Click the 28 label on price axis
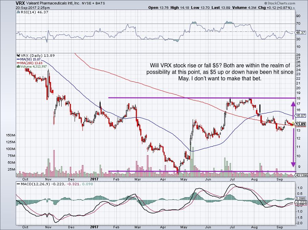This screenshot has width=308, height=230. pyautogui.click(x=298, y=55)
